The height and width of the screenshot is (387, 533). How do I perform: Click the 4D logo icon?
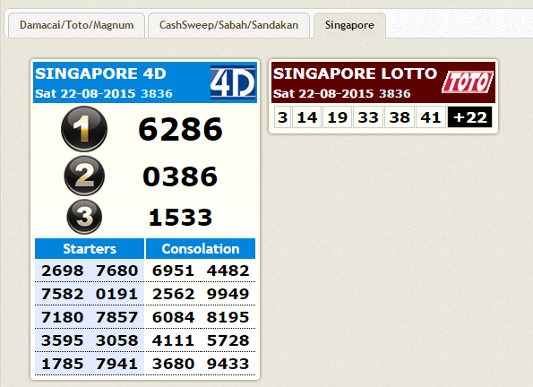(x=233, y=82)
